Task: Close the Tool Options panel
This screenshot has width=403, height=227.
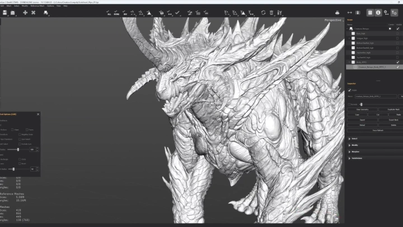Action: coord(38,114)
